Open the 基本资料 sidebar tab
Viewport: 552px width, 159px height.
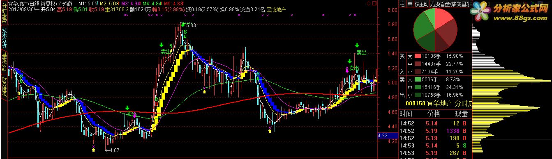(x=4, y=62)
